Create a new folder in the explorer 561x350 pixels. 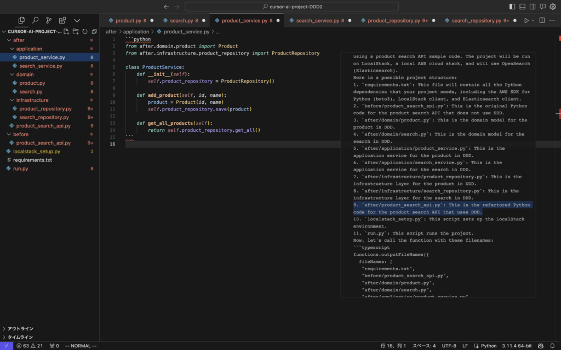76,31
